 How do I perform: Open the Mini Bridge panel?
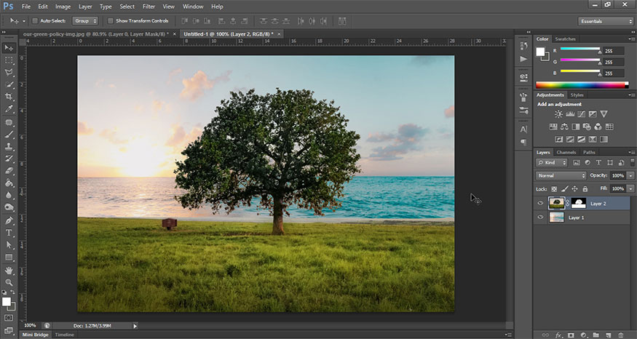pos(36,335)
